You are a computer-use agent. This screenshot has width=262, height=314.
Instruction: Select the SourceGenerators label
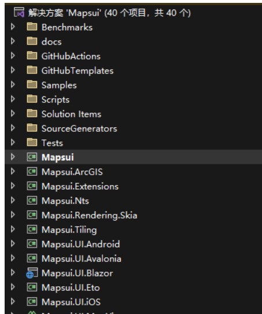79,128
